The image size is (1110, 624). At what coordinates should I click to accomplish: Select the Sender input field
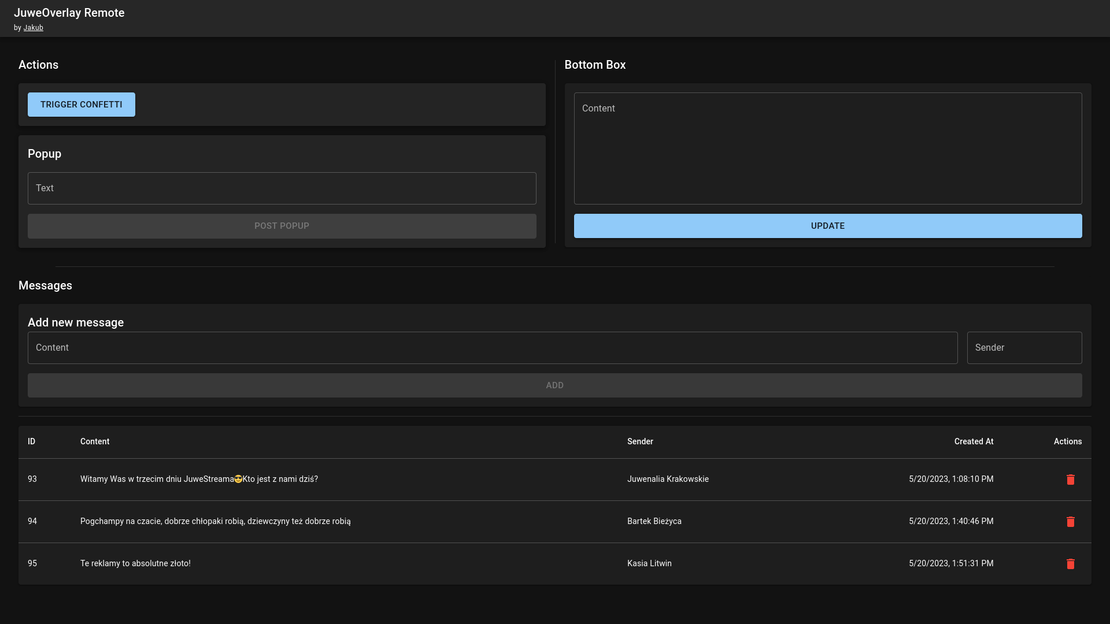[x=1024, y=347]
